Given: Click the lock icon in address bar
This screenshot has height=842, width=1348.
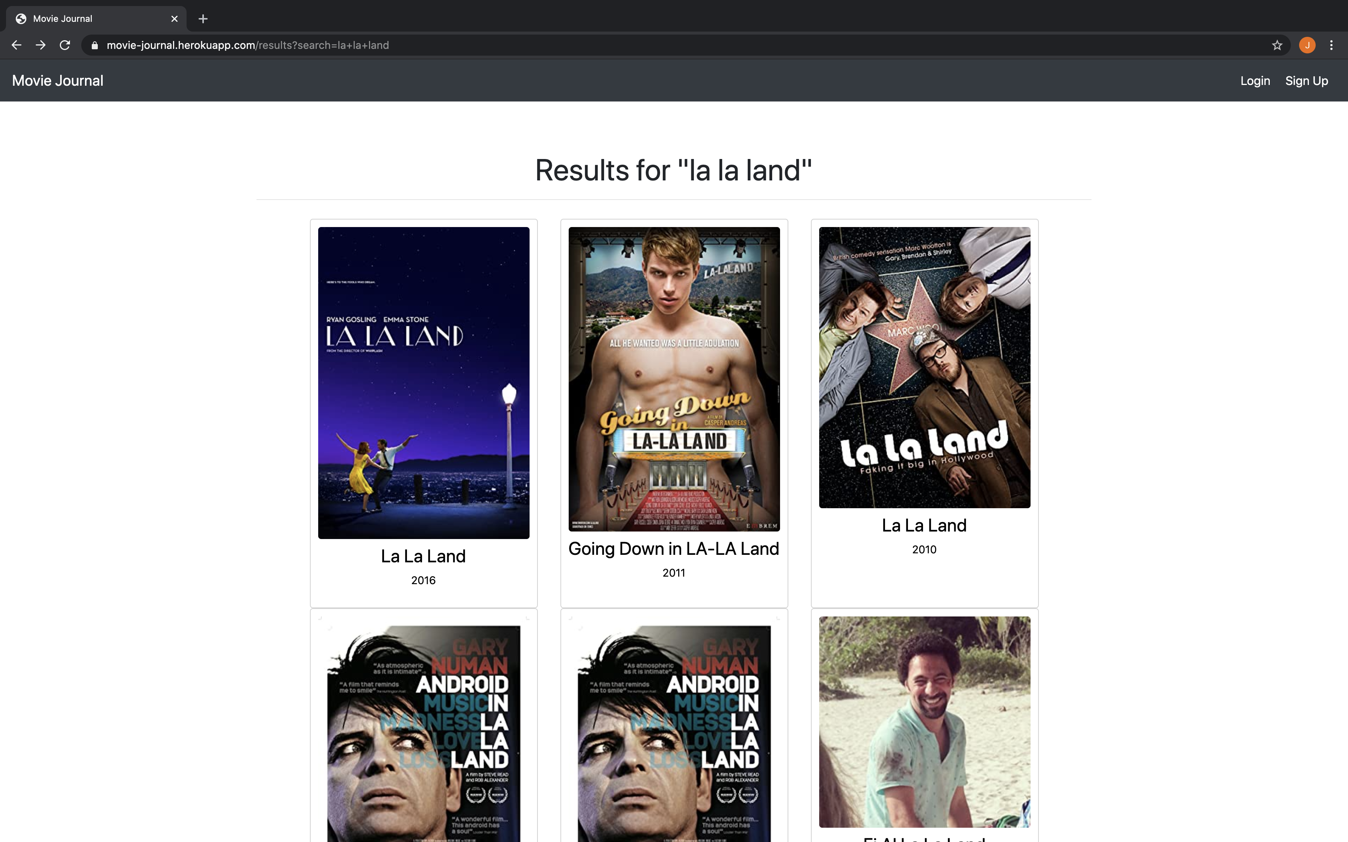Looking at the screenshot, I should [95, 45].
